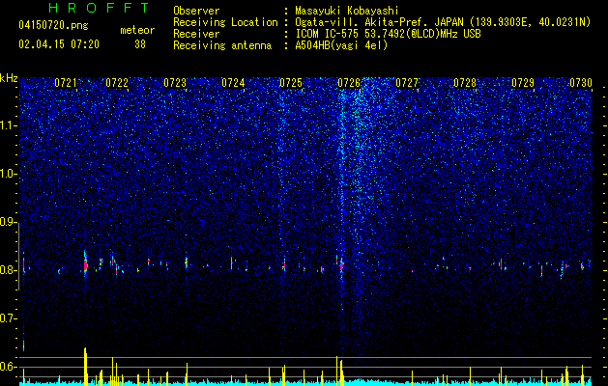Image resolution: width=608 pixels, height=386 pixels.
Task: Click the 0721 time marker
Action: [66, 83]
